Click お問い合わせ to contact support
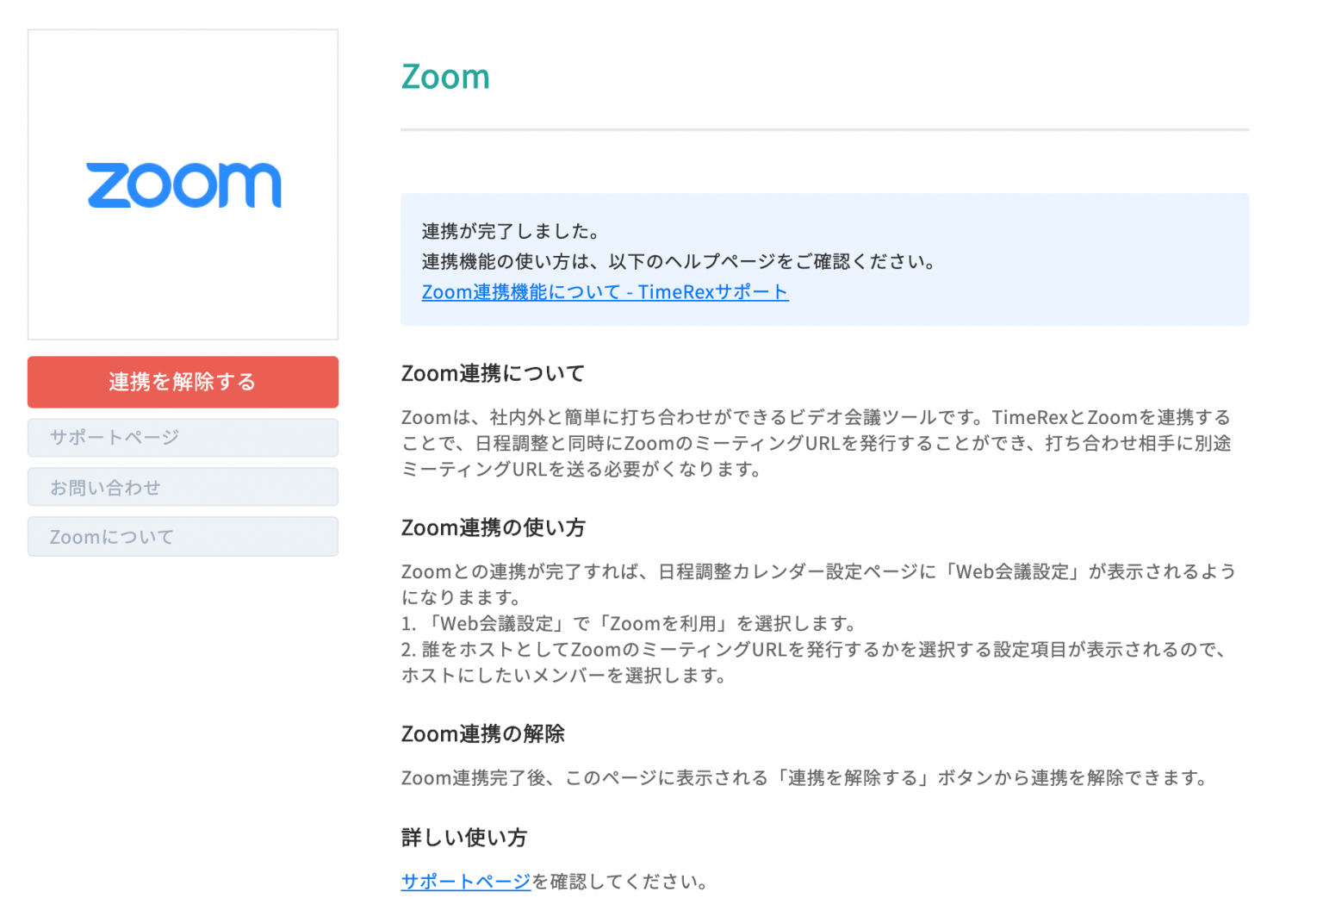Viewport: 1323px width, 923px height. (x=183, y=486)
